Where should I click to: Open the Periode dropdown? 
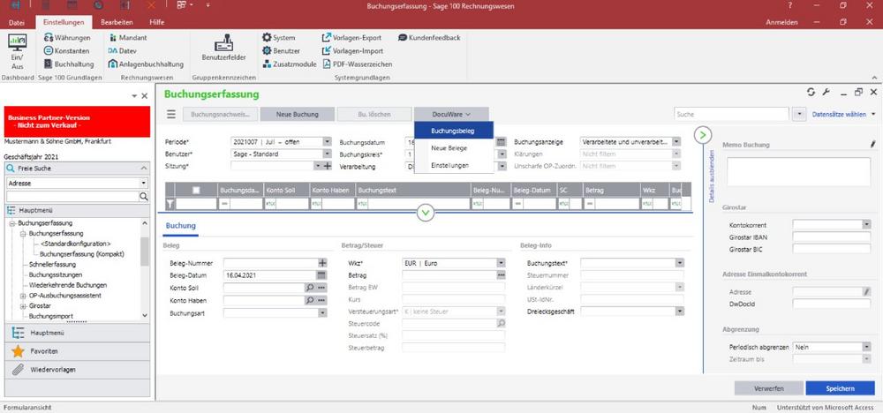[x=327, y=142]
